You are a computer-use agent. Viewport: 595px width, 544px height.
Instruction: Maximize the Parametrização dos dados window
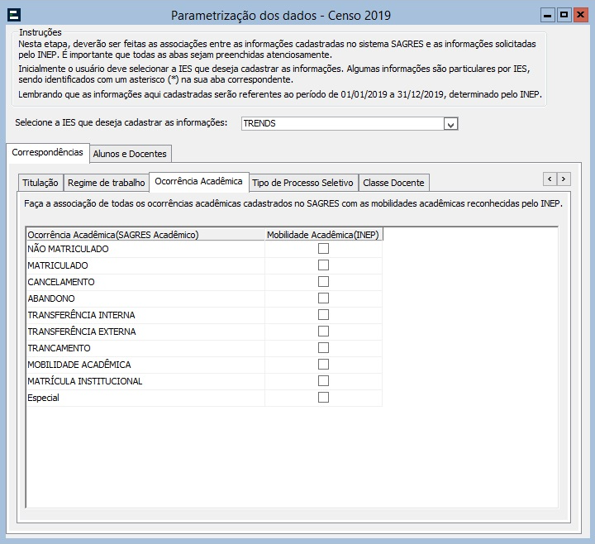click(564, 15)
